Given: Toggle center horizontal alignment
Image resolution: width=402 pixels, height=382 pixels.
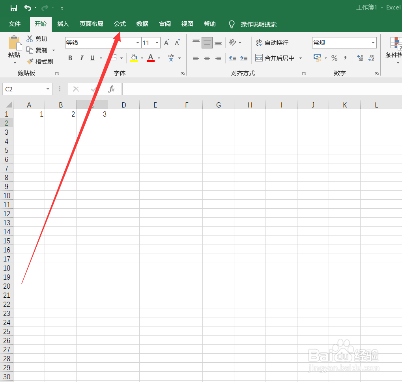Looking at the screenshot, I should coord(207,58).
